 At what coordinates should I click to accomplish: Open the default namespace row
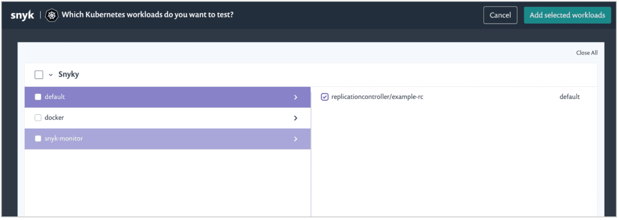(168, 97)
